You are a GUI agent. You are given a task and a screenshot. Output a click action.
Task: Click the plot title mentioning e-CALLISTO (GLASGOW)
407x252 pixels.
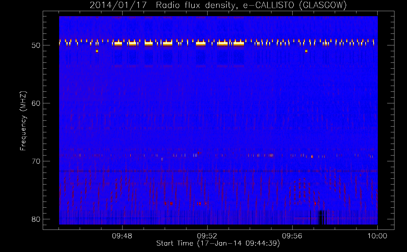(218, 5)
